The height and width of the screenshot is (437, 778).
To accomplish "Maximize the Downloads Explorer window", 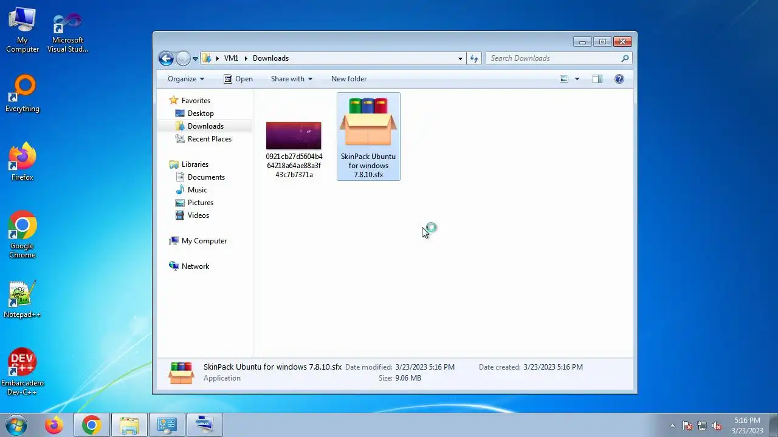I will [x=602, y=42].
